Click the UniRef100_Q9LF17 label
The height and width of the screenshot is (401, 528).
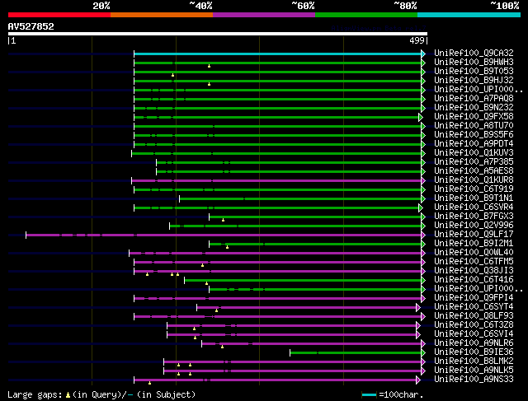pos(474,235)
